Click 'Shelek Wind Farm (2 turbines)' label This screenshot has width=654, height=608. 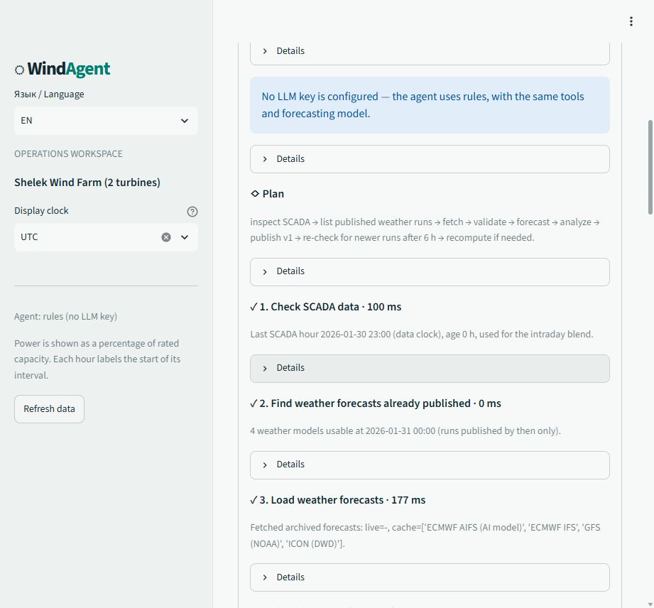coord(87,183)
